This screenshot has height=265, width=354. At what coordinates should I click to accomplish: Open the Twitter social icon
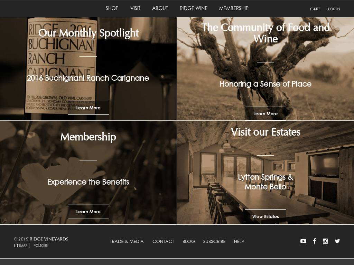[337, 241]
